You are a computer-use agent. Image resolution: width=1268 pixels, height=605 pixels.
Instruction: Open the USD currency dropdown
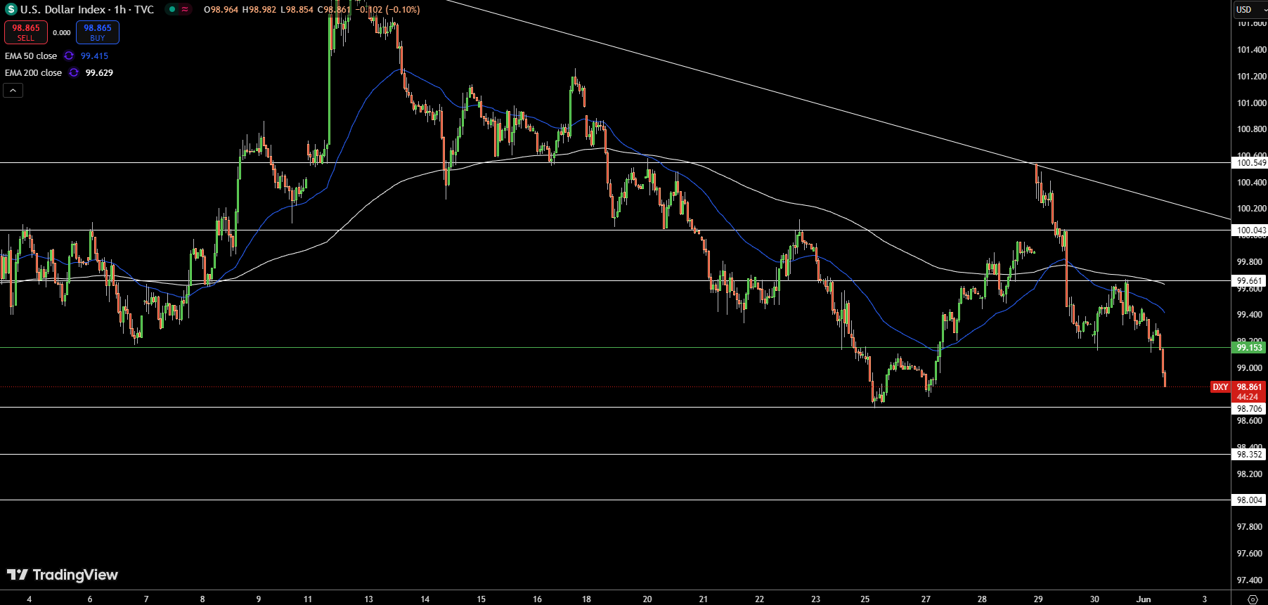[1250, 9]
